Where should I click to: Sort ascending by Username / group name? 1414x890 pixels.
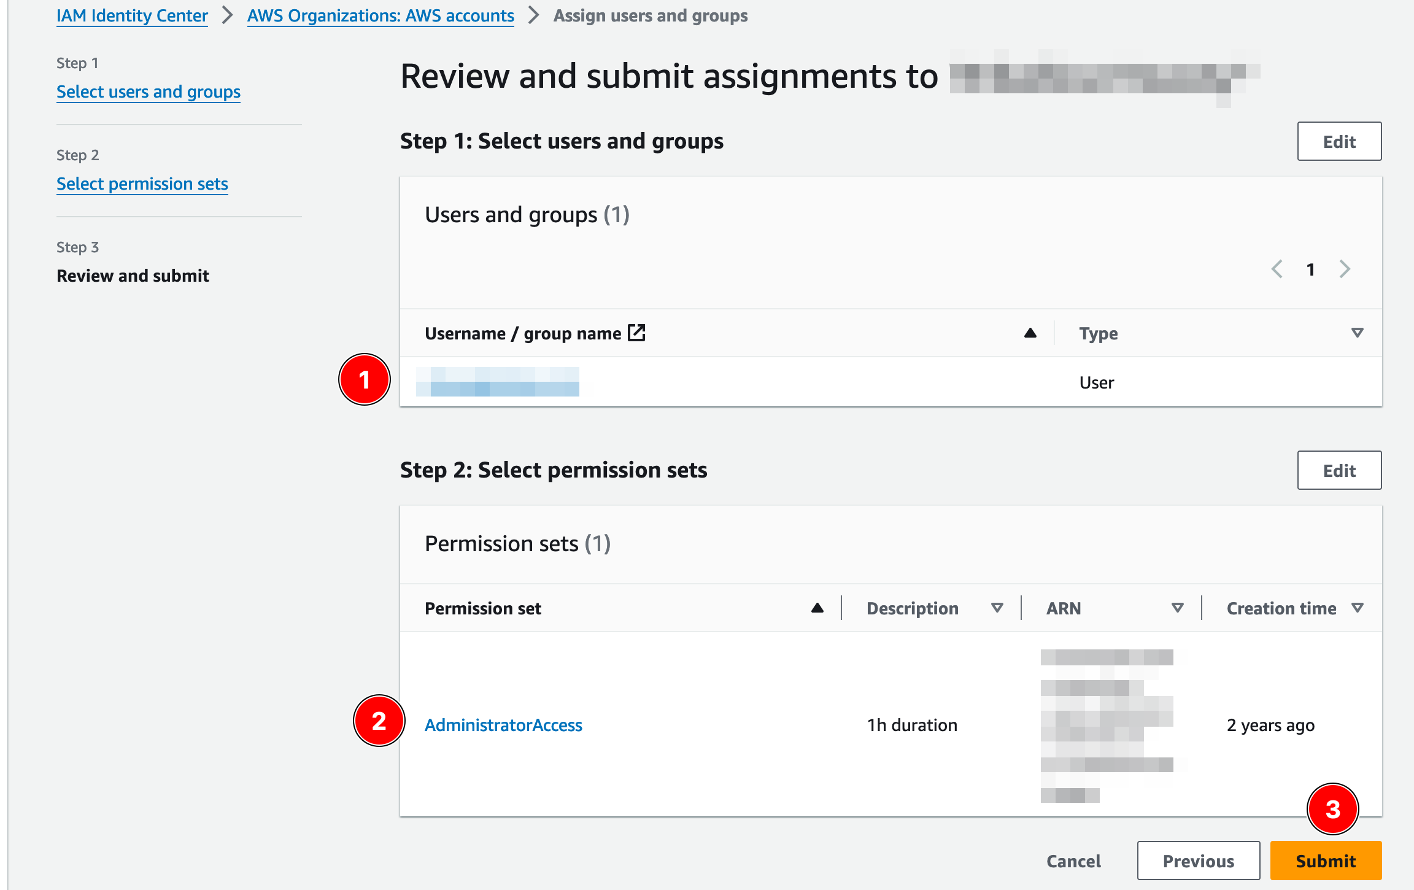tap(1030, 333)
